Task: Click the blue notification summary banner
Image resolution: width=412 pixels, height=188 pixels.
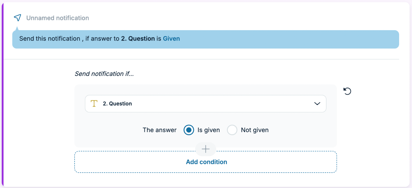Action: coord(206,39)
